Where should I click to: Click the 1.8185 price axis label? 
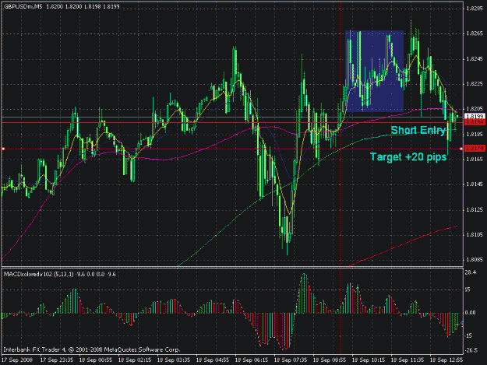(475, 135)
